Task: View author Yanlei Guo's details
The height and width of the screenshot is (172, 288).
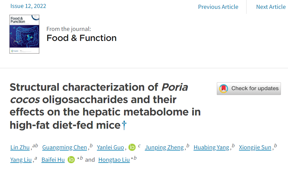Action: tap(111, 148)
